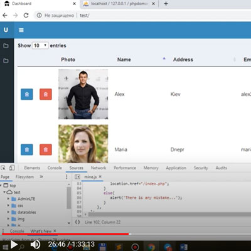Pretty print the source with braces icon
Viewport: 251px width, 251px height.
pos(77,222)
